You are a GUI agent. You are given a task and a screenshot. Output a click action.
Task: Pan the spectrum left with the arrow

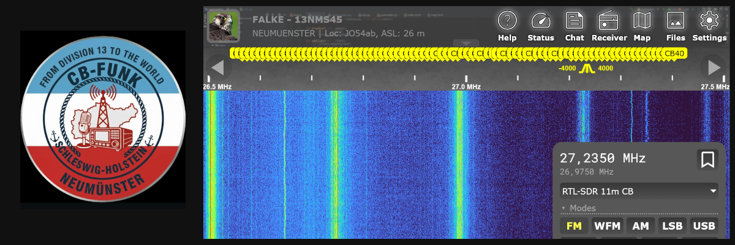pos(217,66)
